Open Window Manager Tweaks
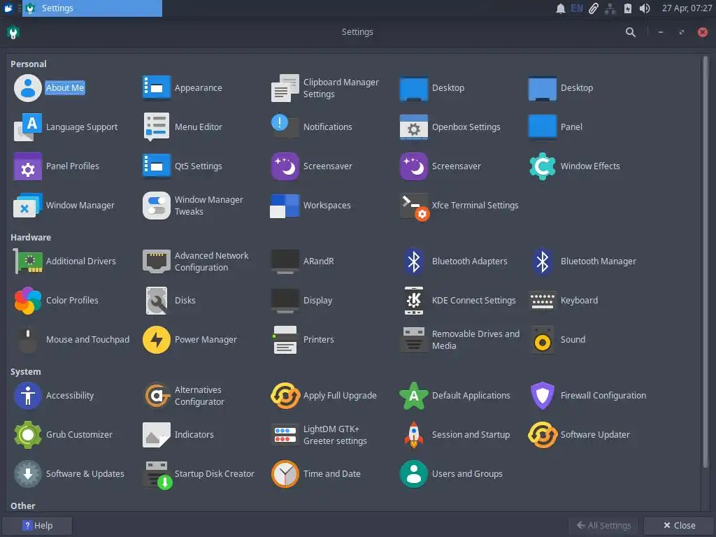This screenshot has width=716, height=537. 193,206
